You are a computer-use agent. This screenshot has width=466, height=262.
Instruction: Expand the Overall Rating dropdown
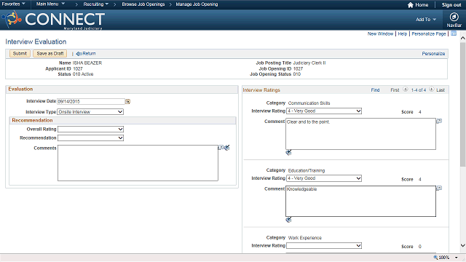pos(90,130)
